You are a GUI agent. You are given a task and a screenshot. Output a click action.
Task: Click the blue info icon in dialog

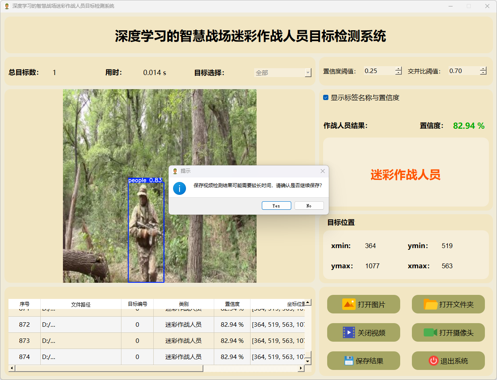pyautogui.click(x=180, y=188)
